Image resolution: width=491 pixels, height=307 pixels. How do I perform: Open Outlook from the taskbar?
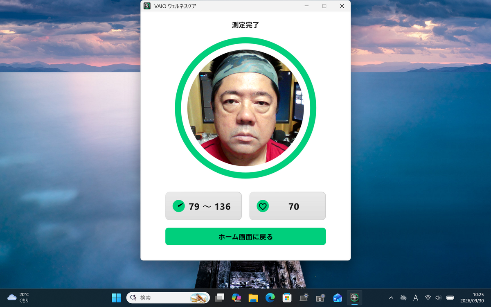point(338,298)
